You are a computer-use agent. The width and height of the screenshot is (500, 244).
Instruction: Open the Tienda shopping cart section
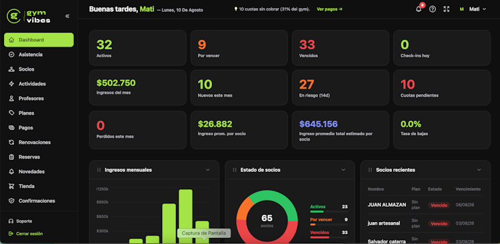pyautogui.click(x=39, y=186)
